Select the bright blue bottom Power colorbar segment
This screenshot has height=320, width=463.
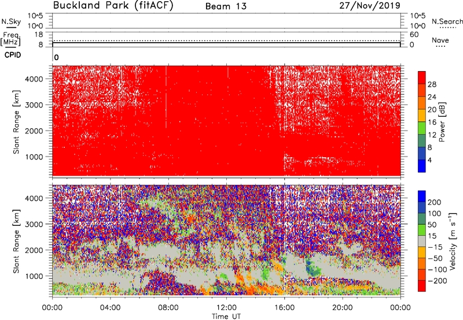(x=422, y=166)
